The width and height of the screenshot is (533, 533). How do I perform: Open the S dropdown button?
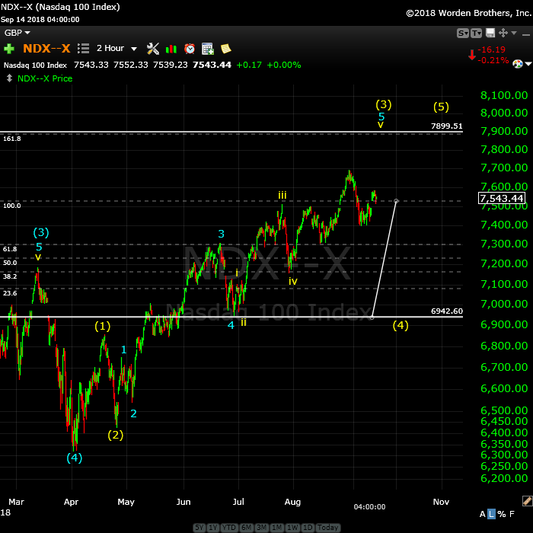pyautogui.click(x=463, y=33)
